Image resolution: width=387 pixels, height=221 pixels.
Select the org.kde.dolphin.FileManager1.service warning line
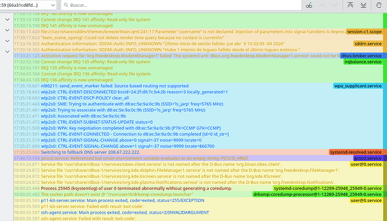(190, 170)
